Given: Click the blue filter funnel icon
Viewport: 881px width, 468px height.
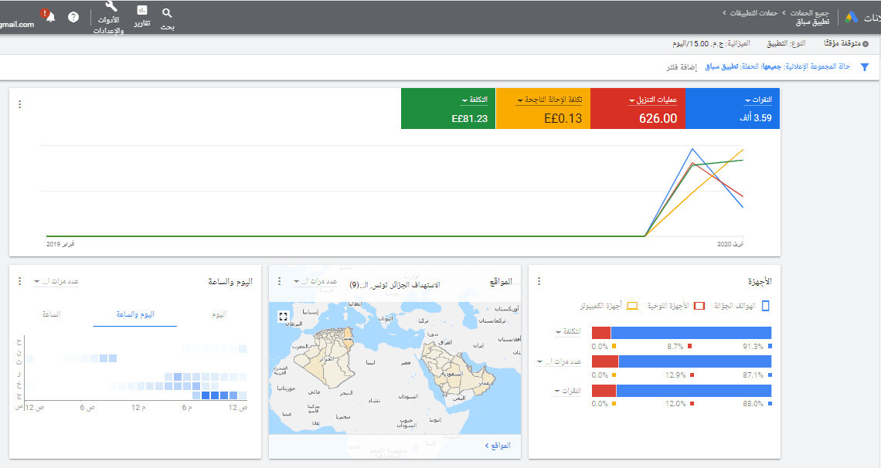Looking at the screenshot, I should click(x=864, y=67).
